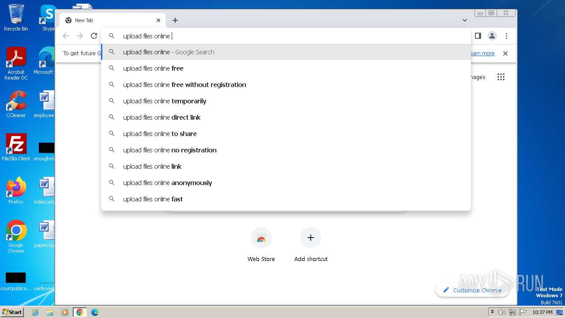
Task: Reload the page with the refresh icon
Action: (x=94, y=36)
